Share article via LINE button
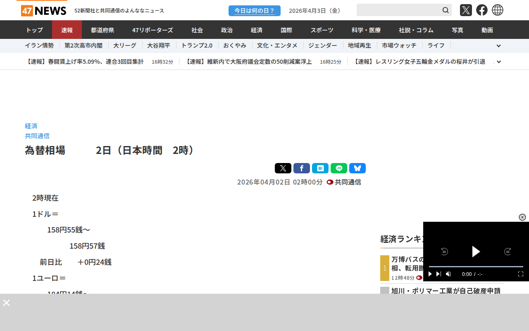 coord(339,168)
